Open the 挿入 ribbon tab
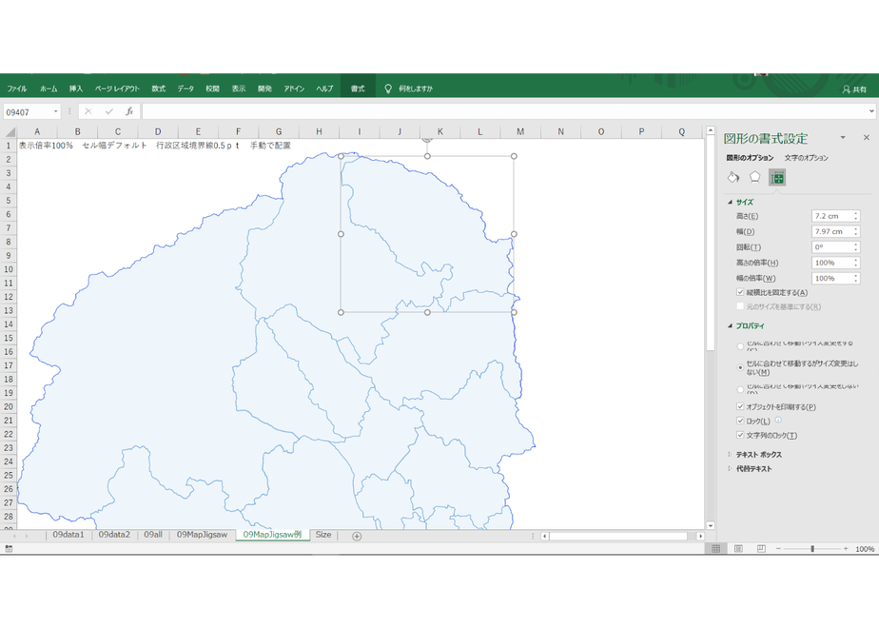This screenshot has height=628, width=879. [76, 88]
